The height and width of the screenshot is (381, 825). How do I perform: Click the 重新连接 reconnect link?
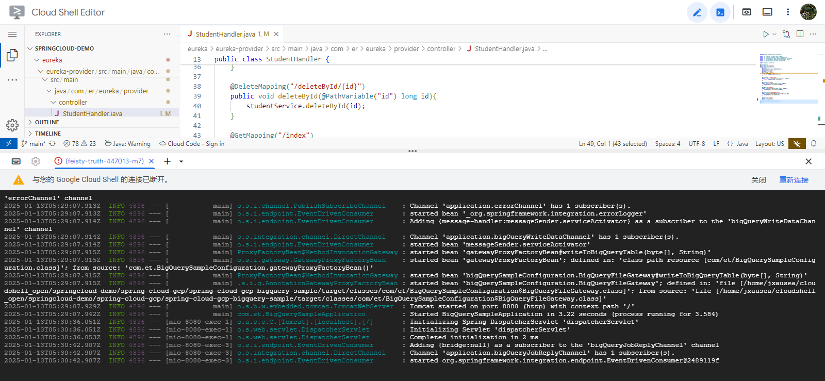point(794,180)
